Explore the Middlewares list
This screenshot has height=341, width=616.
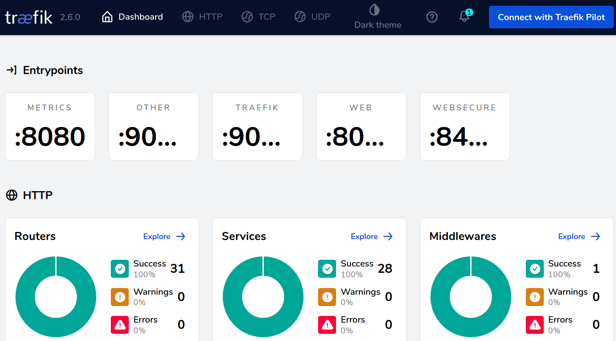[579, 236]
